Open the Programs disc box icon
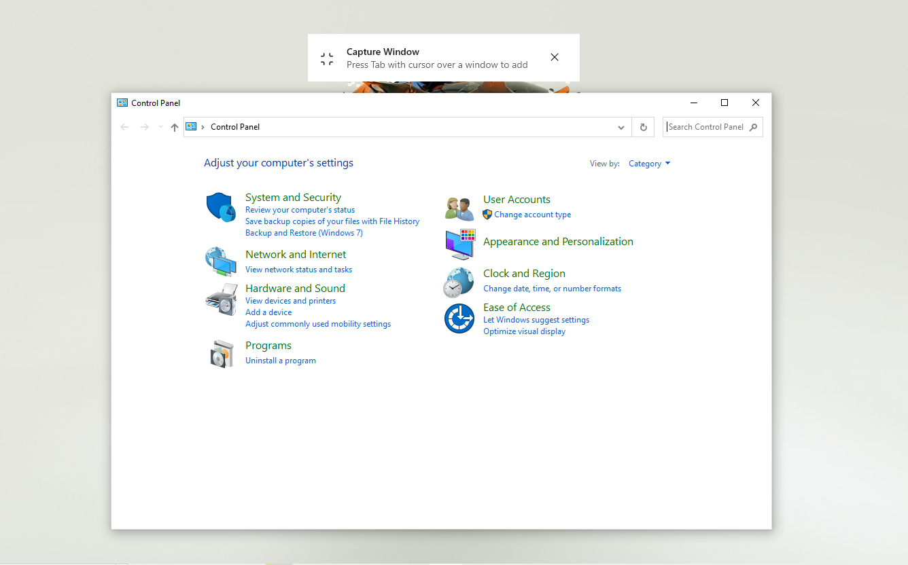The height and width of the screenshot is (565, 908). (x=222, y=354)
